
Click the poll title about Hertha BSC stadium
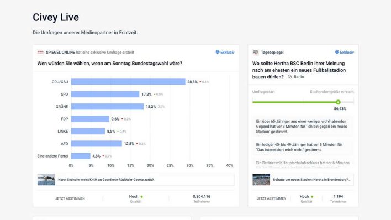pyautogui.click(x=299, y=70)
